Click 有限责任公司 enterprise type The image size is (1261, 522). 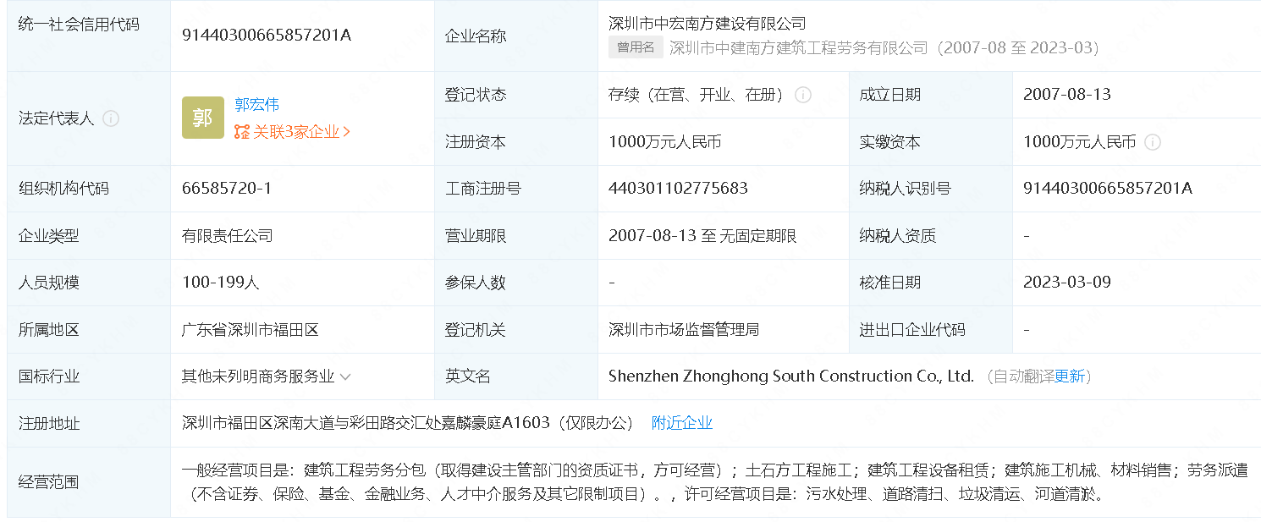point(228,236)
